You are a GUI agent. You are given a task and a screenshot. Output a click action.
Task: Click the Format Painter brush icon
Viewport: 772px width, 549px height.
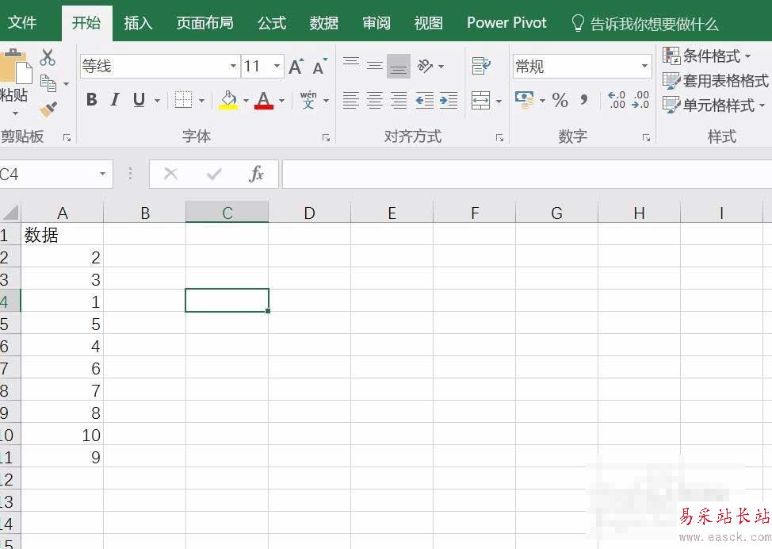point(48,109)
